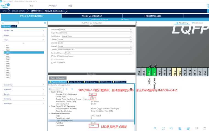
Task: Switch to A->Z sorting tab
Action: [x=14, y=26]
